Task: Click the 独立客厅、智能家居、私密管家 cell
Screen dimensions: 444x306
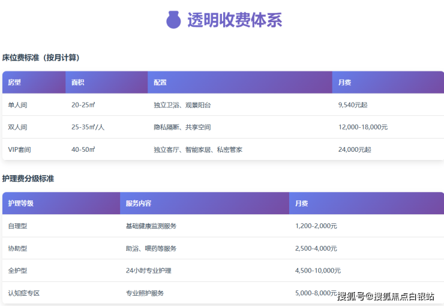Action: coord(198,149)
